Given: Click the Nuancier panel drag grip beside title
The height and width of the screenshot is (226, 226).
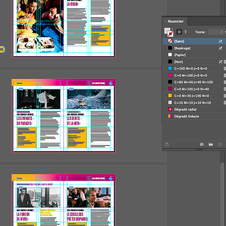Looking at the screenshot, I should pos(165,21).
